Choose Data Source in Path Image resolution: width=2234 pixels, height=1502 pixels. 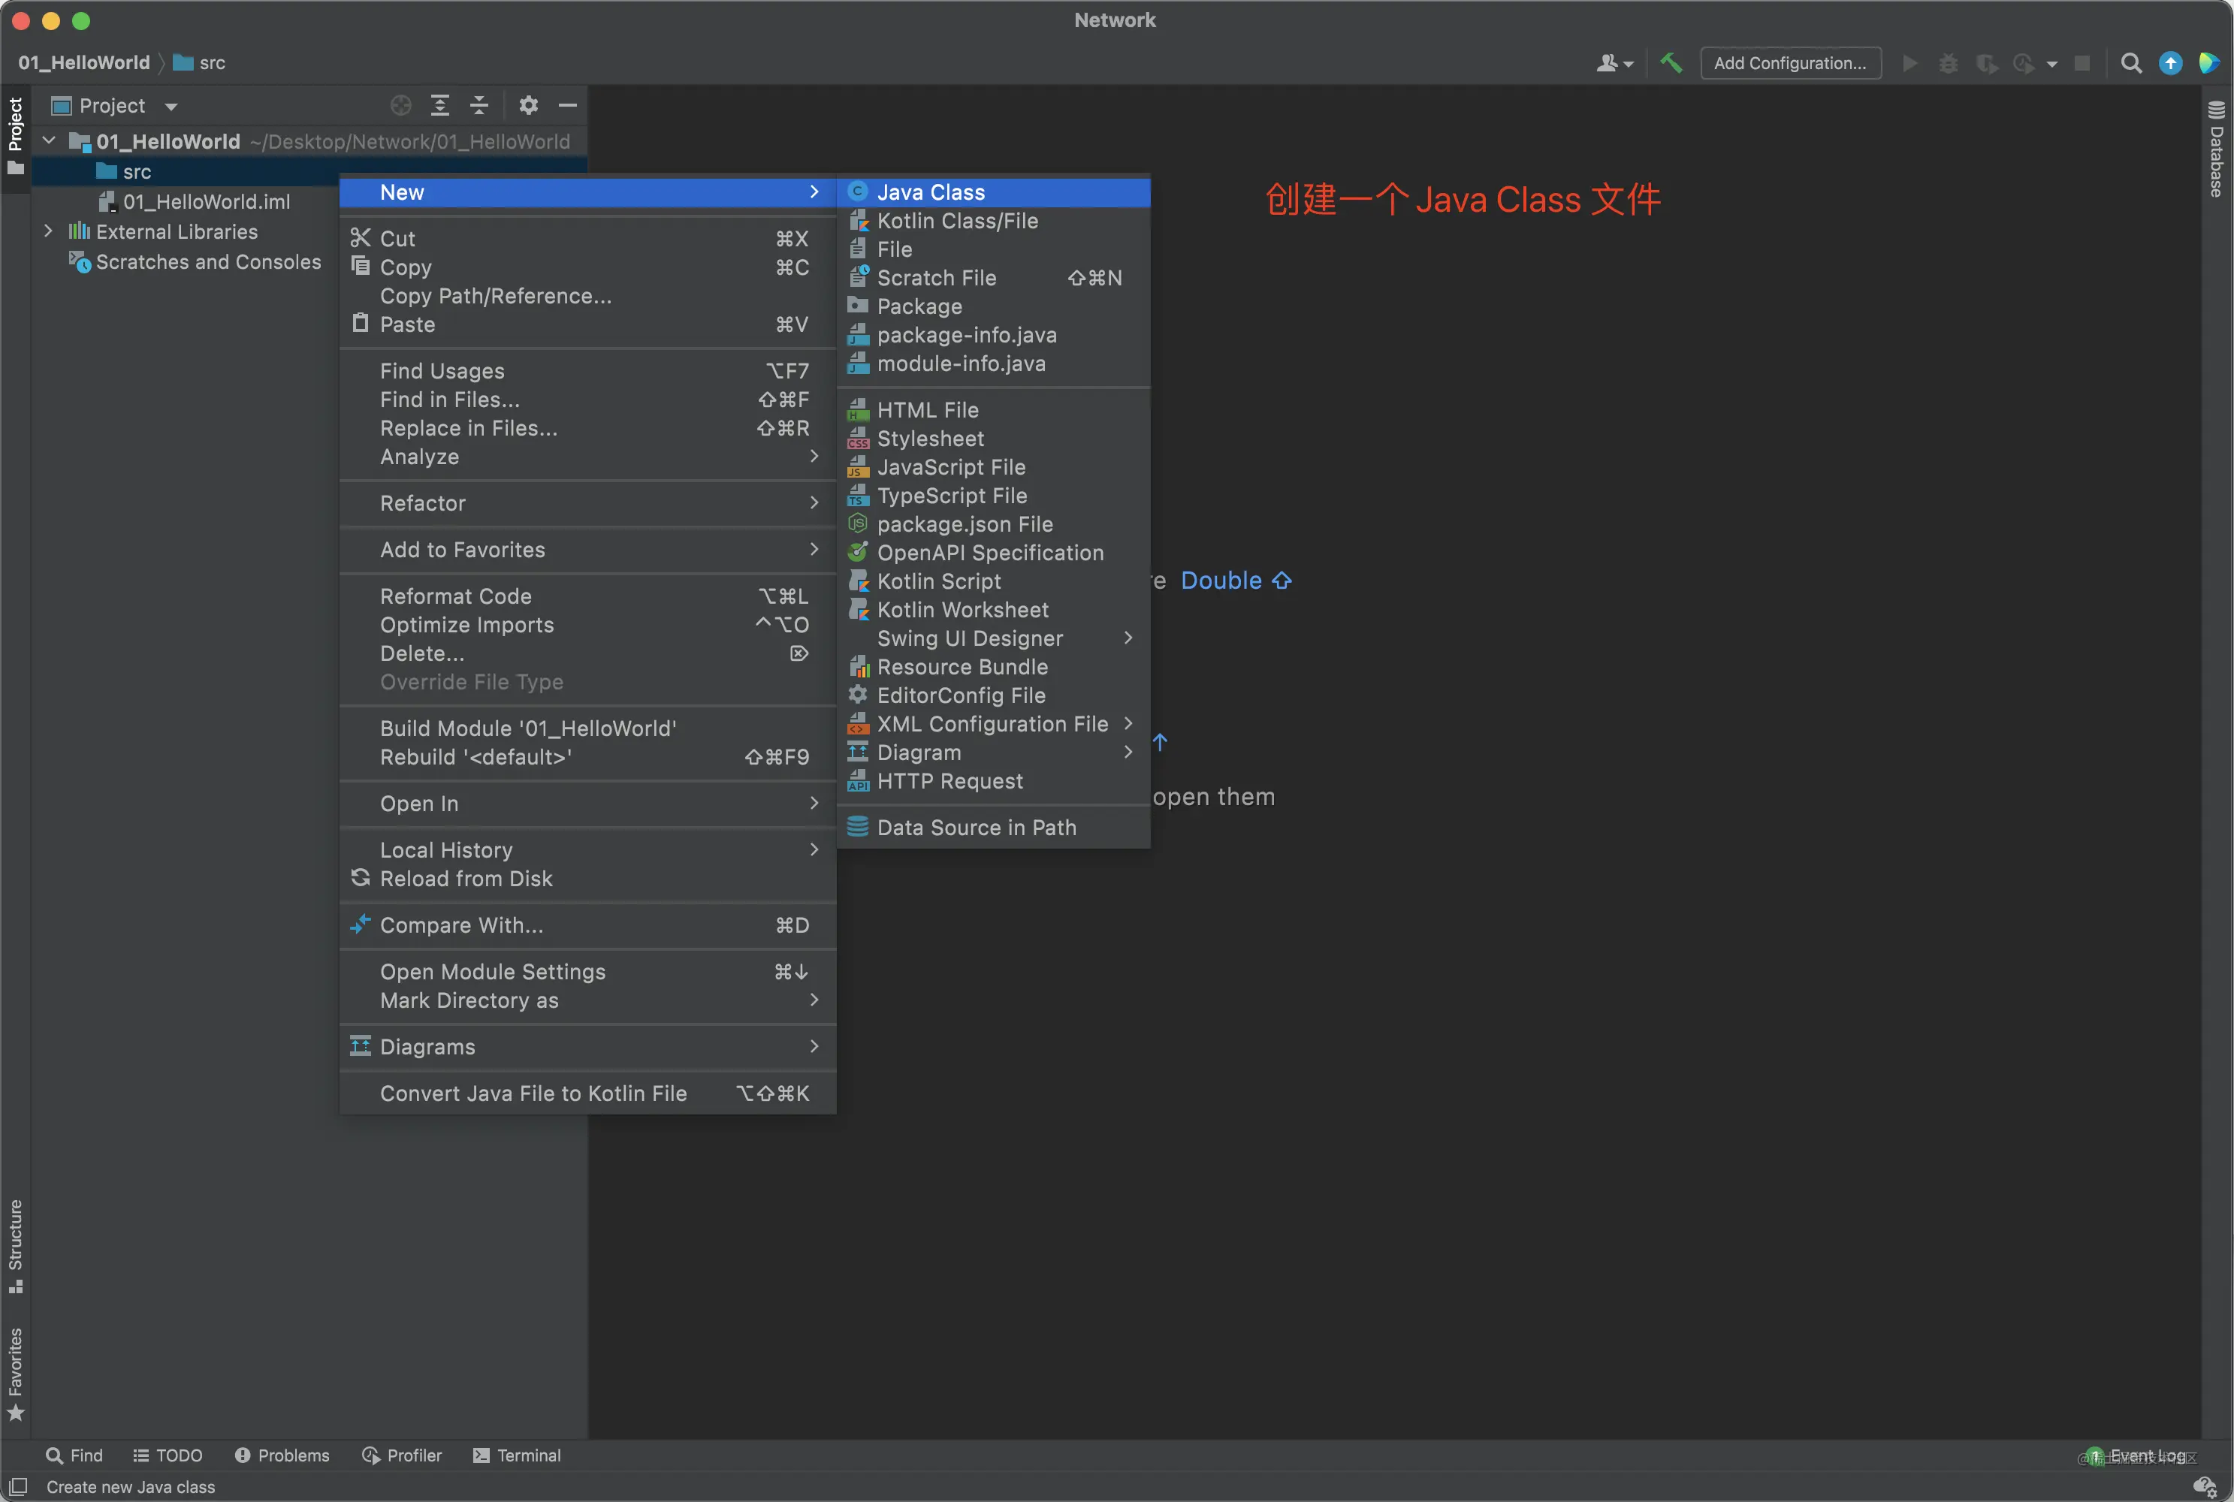993,828
